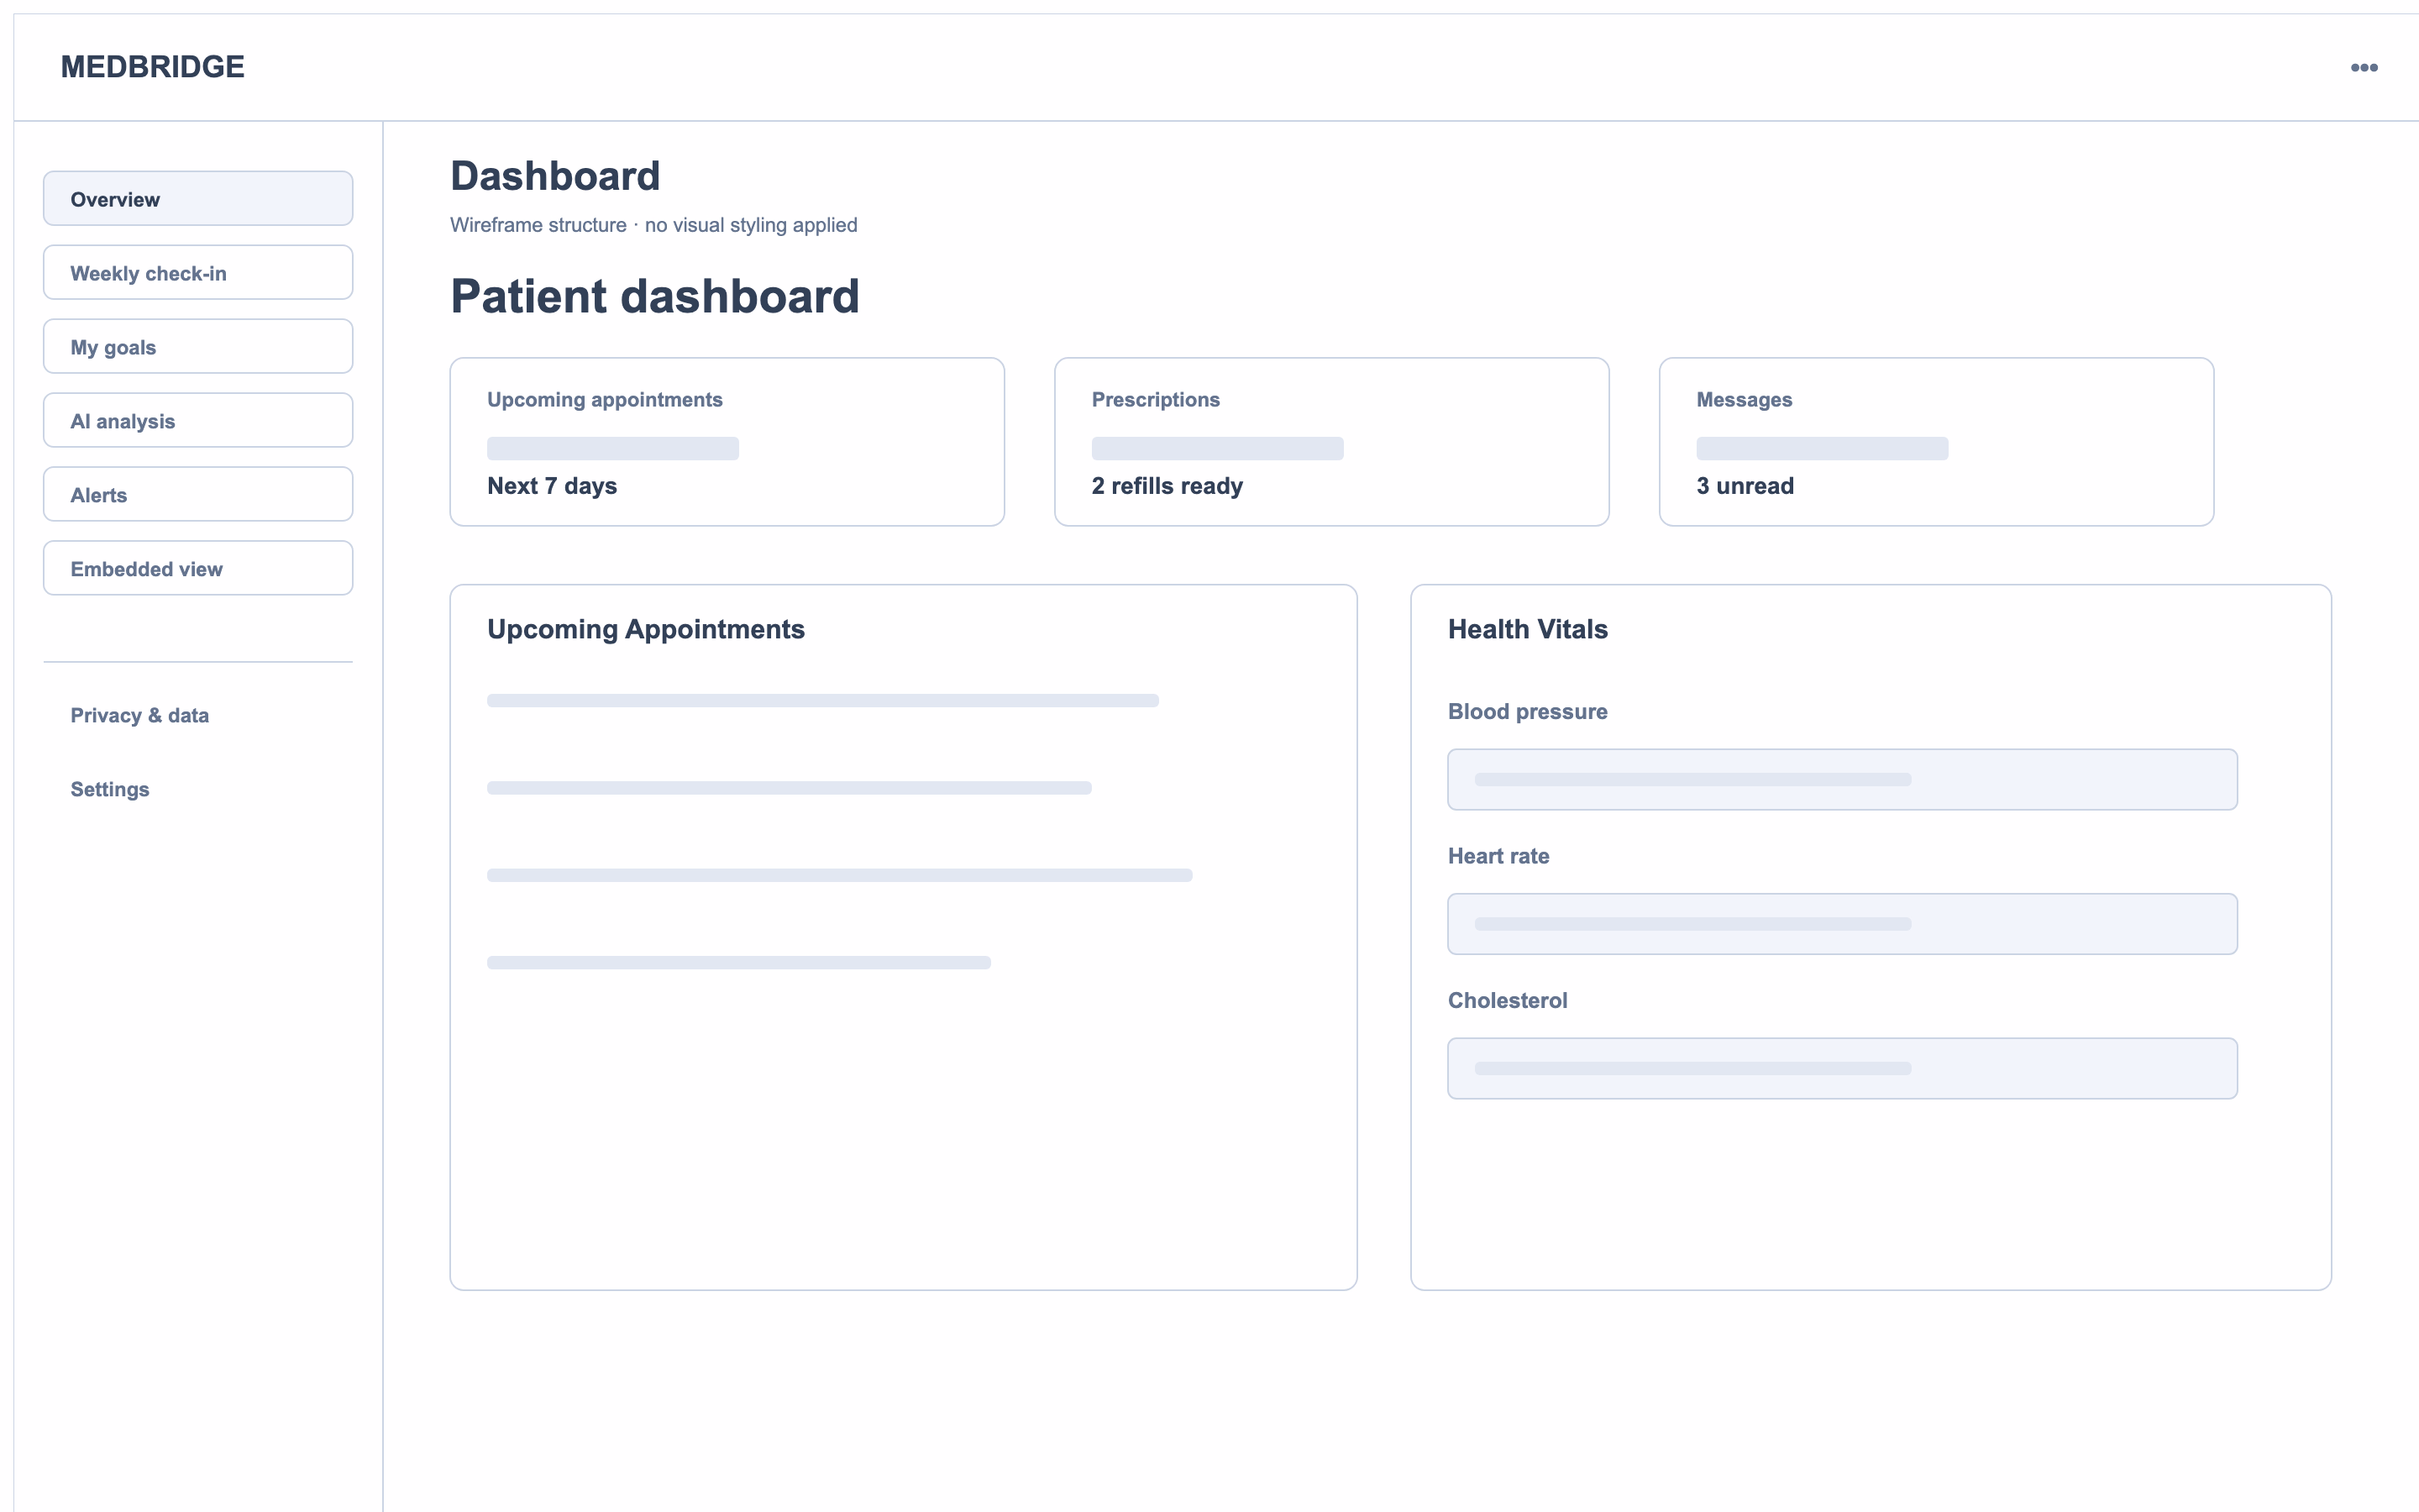Click the 'Upcoming Appointments' panel title

[x=646, y=629]
